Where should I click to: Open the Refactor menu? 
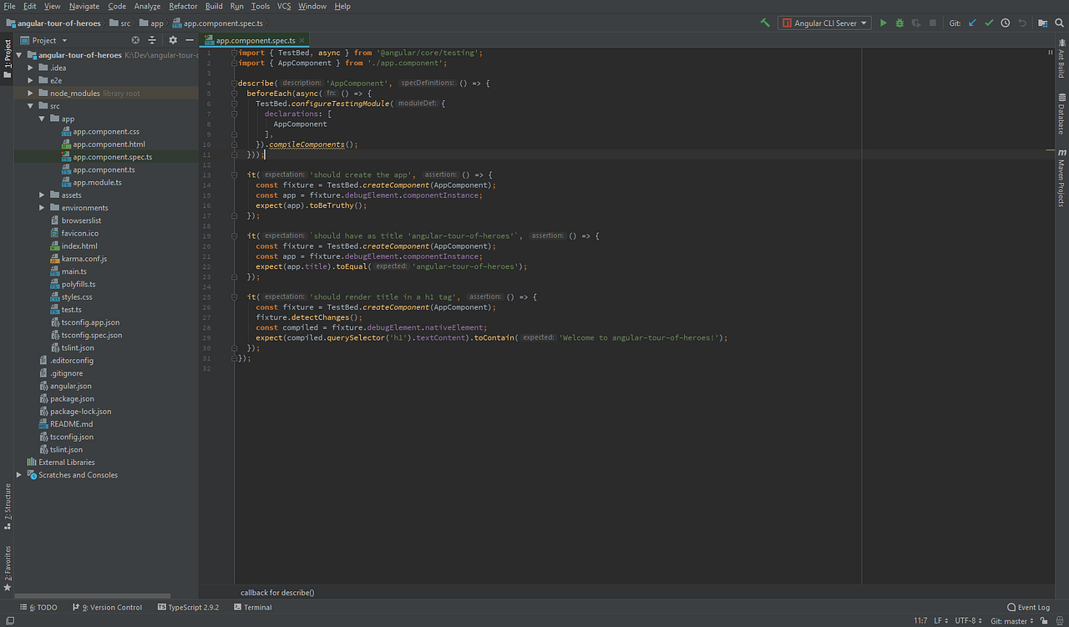pos(183,6)
